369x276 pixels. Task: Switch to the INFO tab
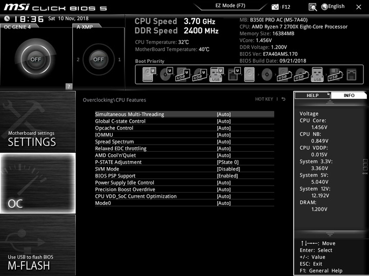coord(349,95)
